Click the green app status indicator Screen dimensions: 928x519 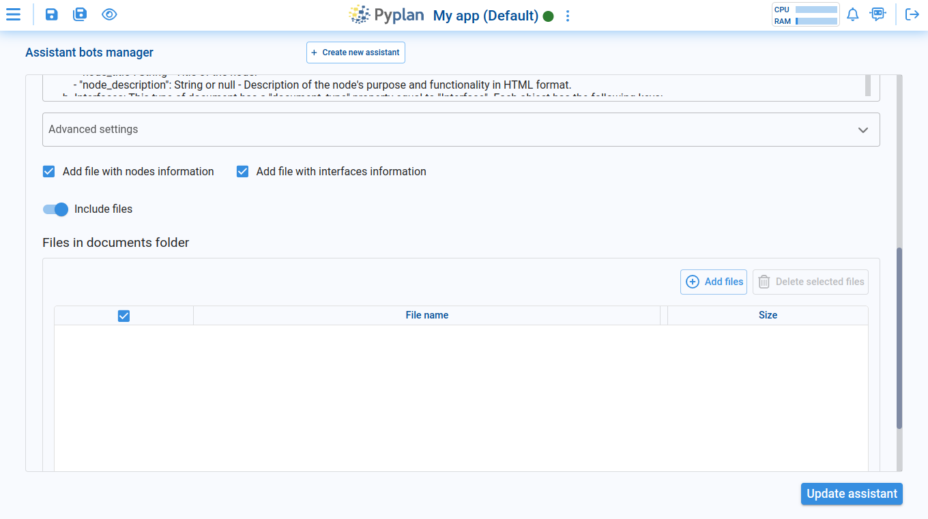(548, 16)
